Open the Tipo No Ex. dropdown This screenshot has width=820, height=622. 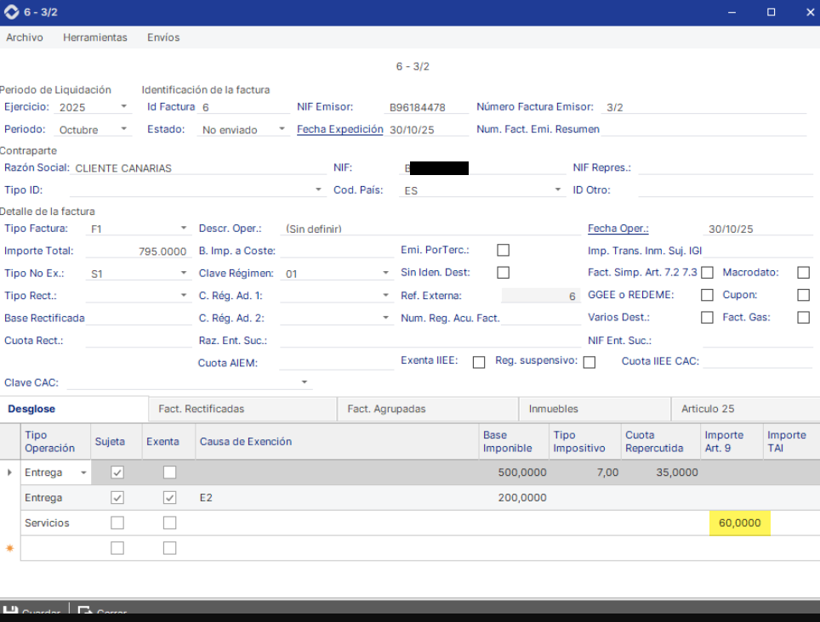[x=184, y=273]
